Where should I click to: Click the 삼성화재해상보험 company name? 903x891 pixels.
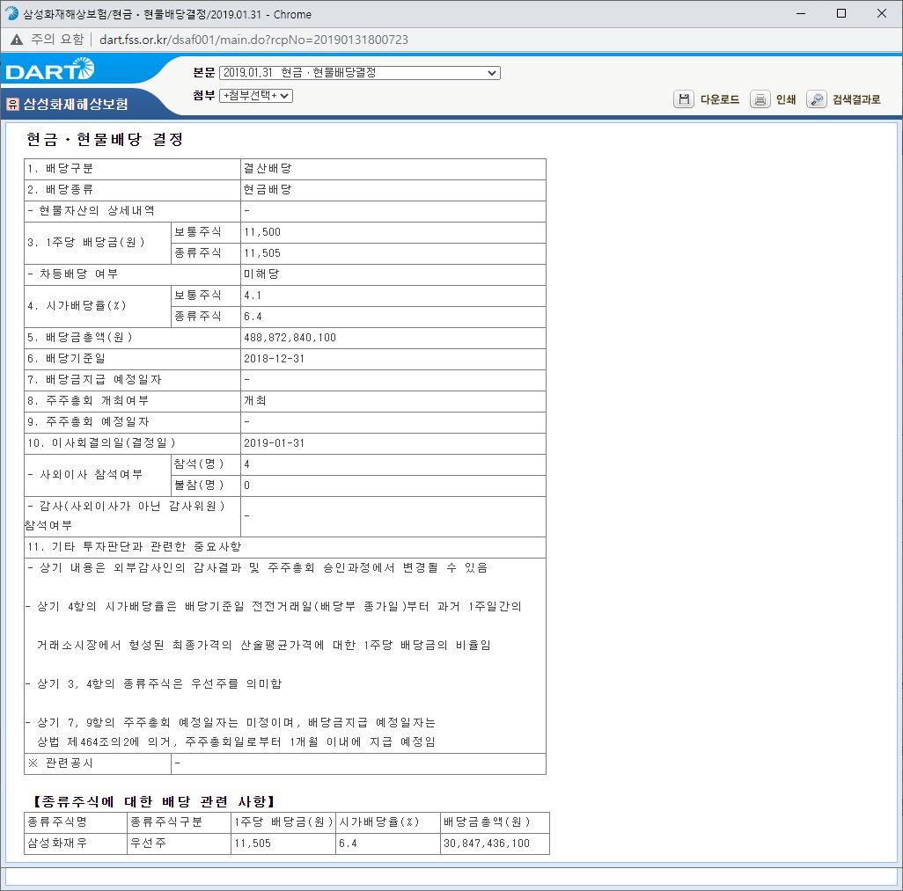76,104
